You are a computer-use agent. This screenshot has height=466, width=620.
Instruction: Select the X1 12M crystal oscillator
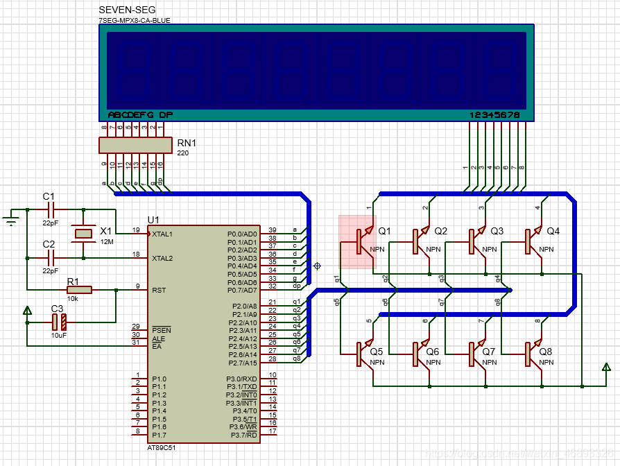click(84, 234)
